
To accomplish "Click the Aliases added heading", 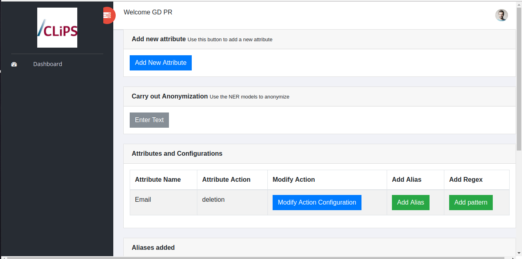I will point(153,248).
